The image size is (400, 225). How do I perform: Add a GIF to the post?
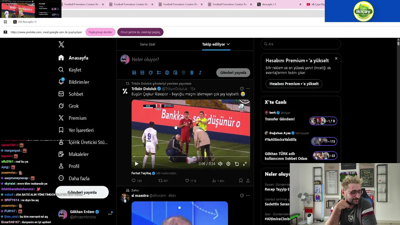[x=142, y=72]
